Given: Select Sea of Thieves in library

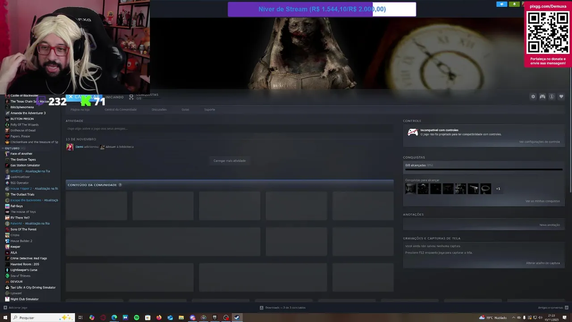Looking at the screenshot, I should point(20,276).
